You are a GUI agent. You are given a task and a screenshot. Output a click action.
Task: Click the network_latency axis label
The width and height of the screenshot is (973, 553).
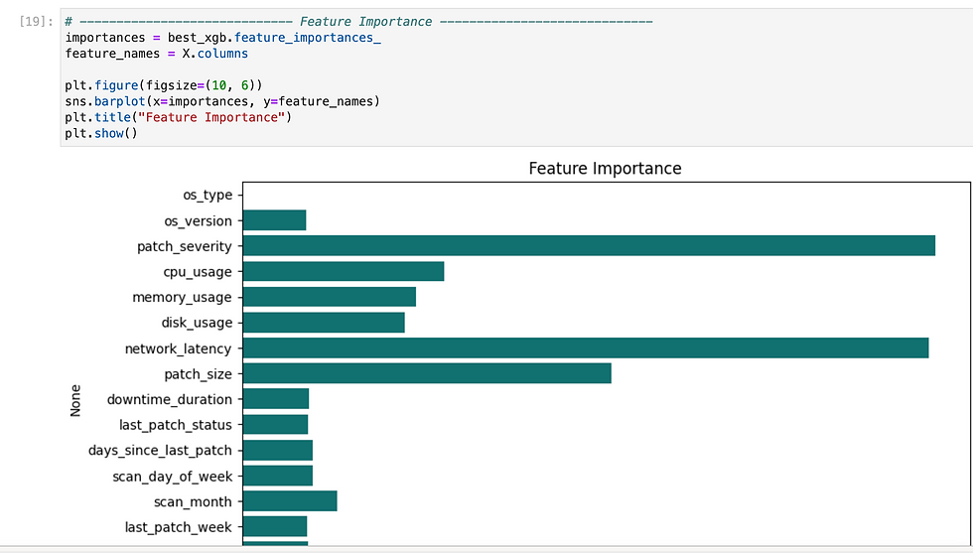(x=178, y=348)
